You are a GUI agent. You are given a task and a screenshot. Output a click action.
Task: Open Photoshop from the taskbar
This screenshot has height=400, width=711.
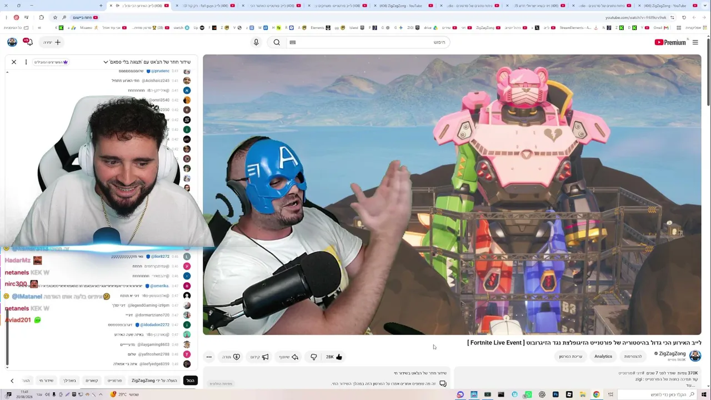[x=555, y=394]
